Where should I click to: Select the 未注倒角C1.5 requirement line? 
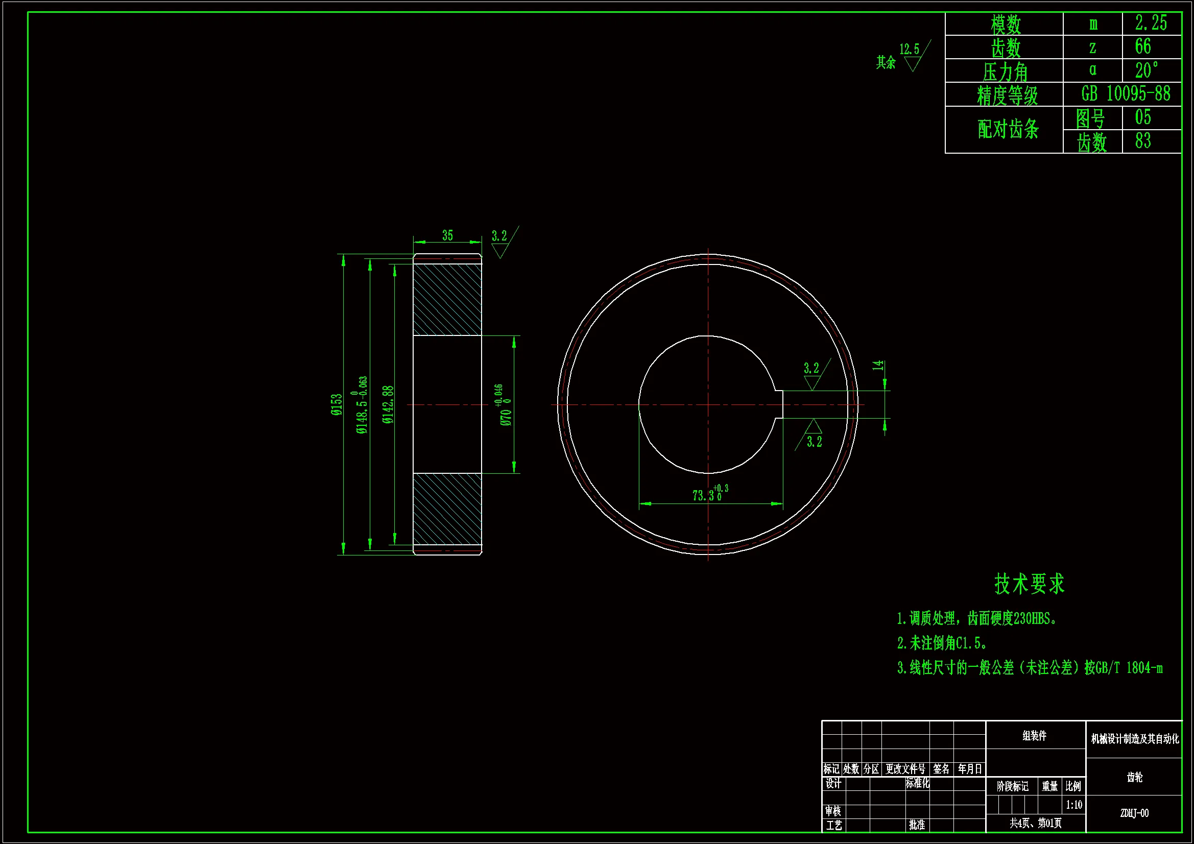click(x=941, y=643)
